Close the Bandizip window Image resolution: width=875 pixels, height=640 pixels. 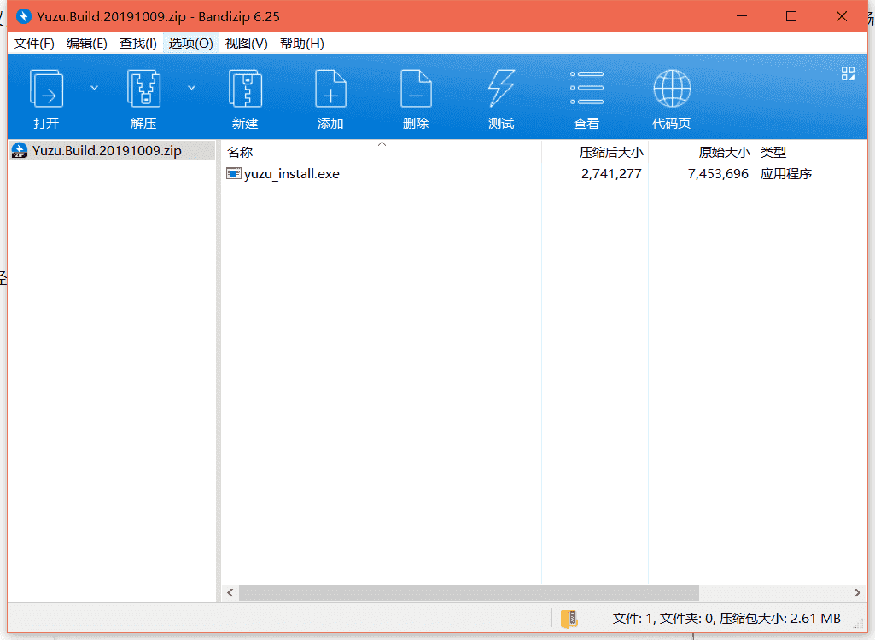842,16
